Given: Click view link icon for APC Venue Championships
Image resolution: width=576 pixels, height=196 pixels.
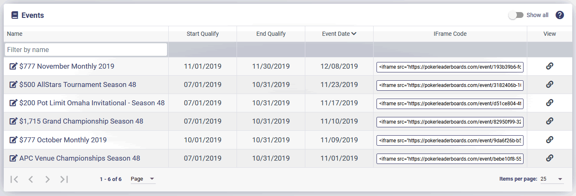Looking at the screenshot, I should (x=549, y=158).
